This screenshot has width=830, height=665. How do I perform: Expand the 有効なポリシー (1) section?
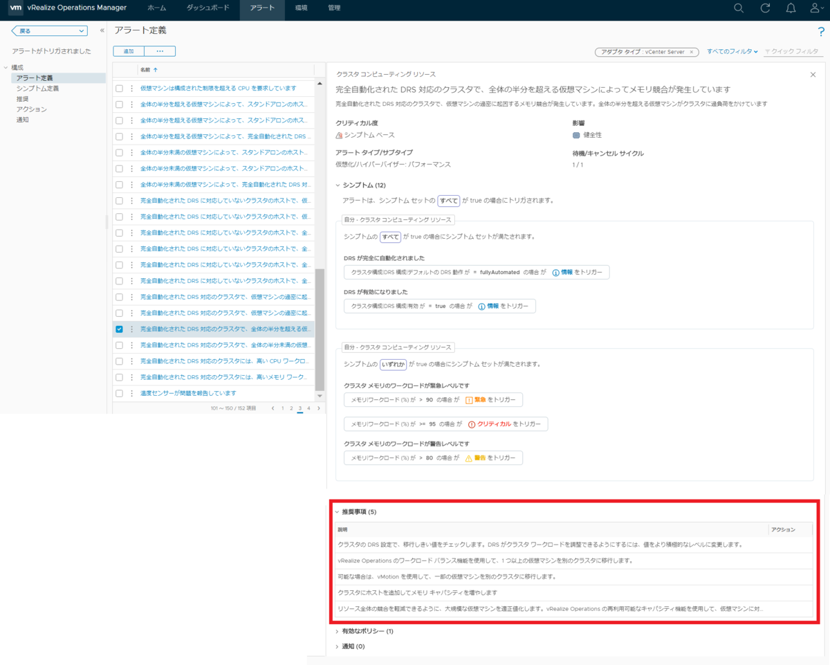[338, 631]
